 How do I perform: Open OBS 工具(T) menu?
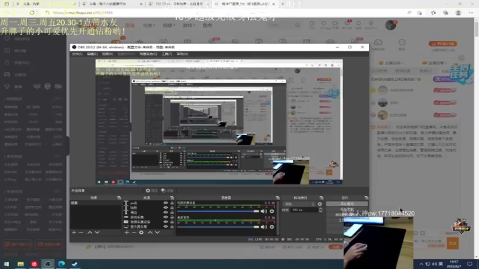coord(166,54)
